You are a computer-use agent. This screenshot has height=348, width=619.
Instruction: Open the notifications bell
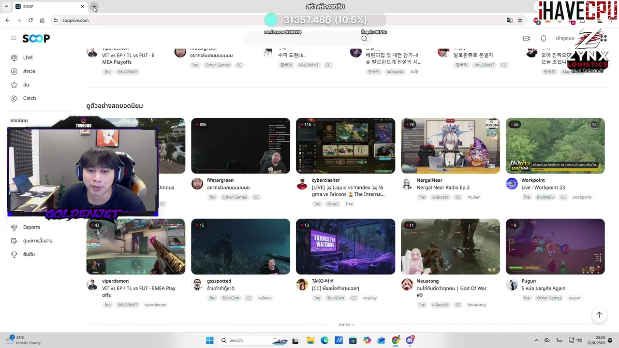click(544, 38)
